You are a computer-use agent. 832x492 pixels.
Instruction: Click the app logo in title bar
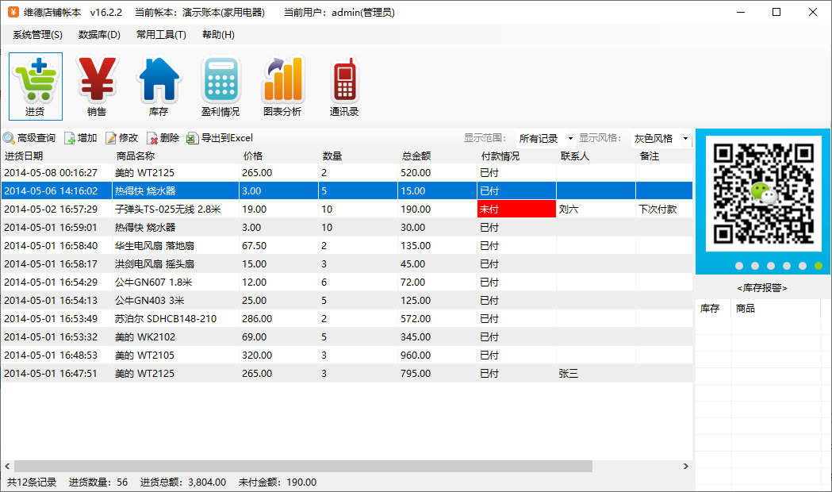click(13, 12)
